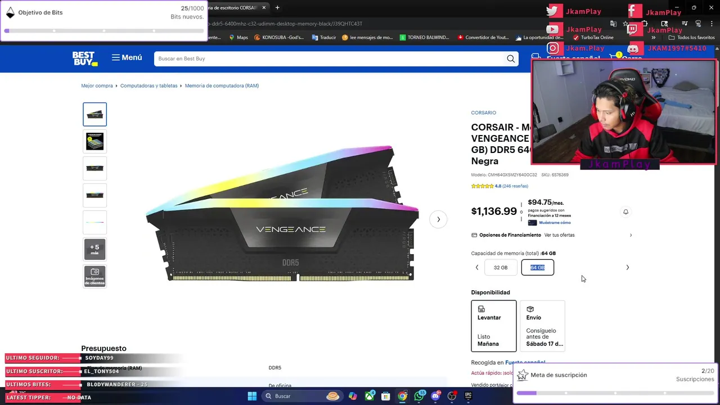Image resolution: width=720 pixels, height=405 pixels.
Task: Open Epic Games Launcher from taskbar
Action: coord(468,396)
